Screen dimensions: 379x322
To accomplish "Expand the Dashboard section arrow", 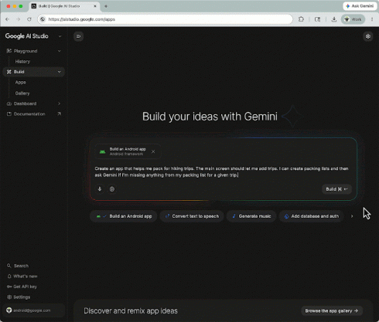I will [59, 103].
